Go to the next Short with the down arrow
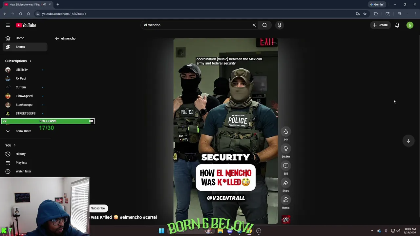 (x=409, y=141)
